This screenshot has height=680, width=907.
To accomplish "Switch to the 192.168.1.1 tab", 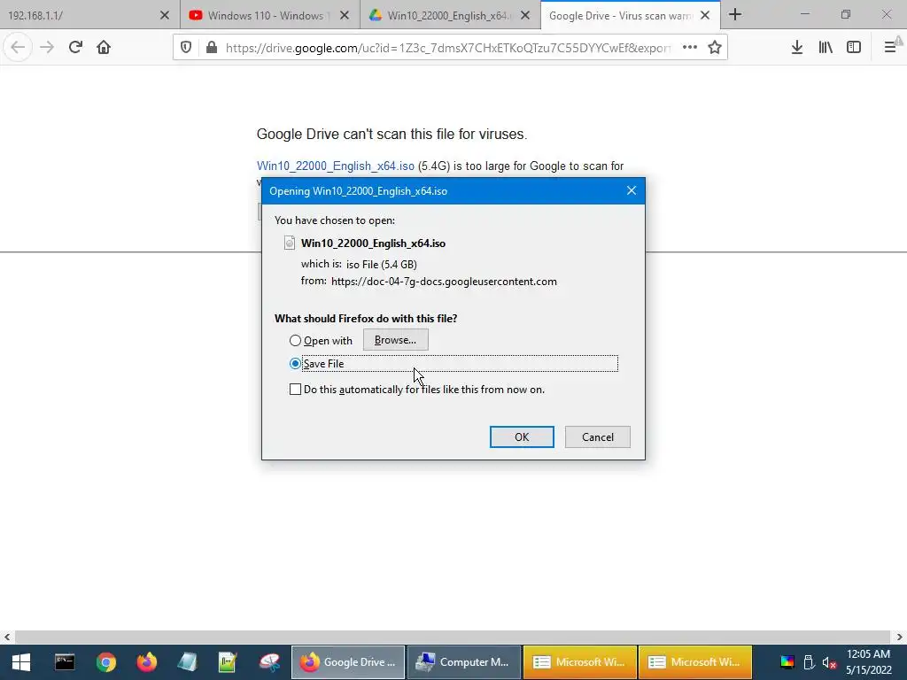I will click(x=80, y=15).
